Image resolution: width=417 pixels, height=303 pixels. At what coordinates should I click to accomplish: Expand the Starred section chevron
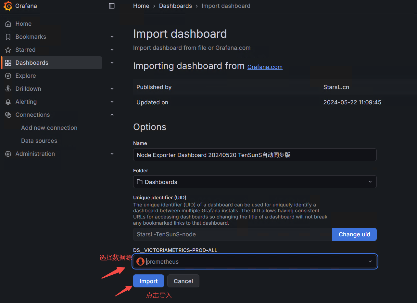point(112,50)
